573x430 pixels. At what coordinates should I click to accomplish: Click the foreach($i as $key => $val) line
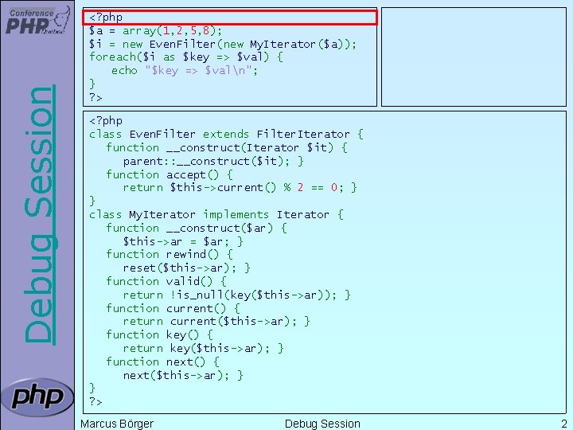(186, 57)
